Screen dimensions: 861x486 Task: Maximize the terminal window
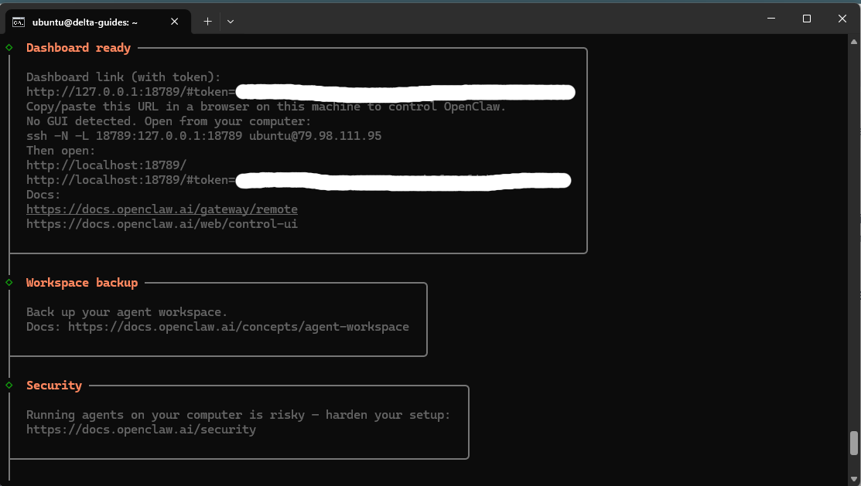click(806, 18)
